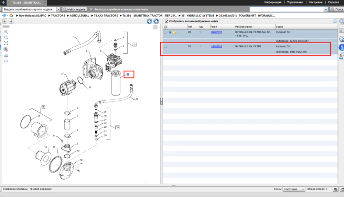Go to the '35 - HYDRAULIC SYSTEMS' breadcrumb
Image resolution: width=344 pixels, height=197 pixels.
[198, 16]
